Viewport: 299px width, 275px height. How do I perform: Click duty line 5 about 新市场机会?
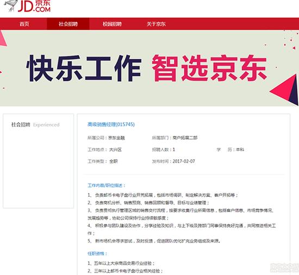(x=154, y=241)
